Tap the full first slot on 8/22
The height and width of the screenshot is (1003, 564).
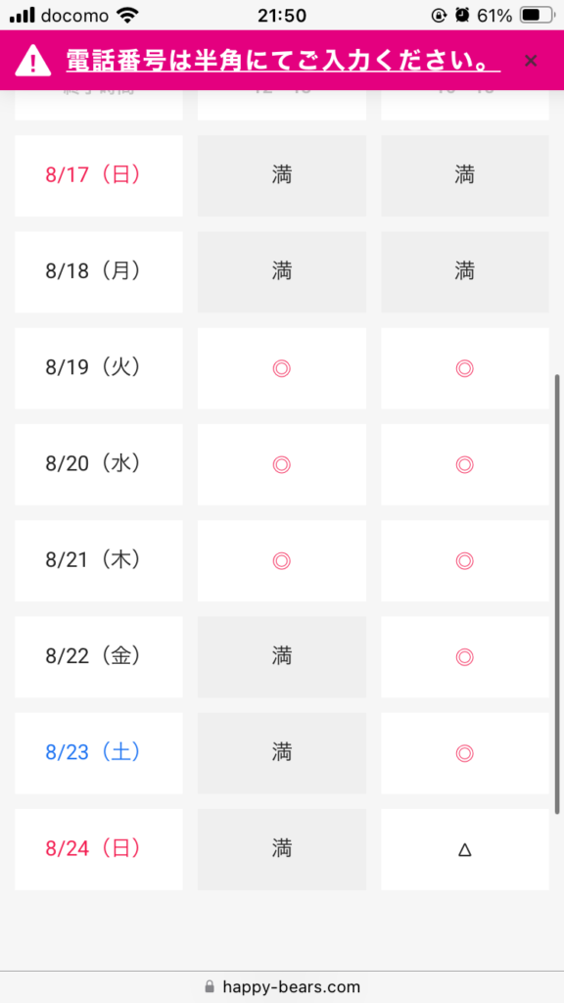(281, 657)
